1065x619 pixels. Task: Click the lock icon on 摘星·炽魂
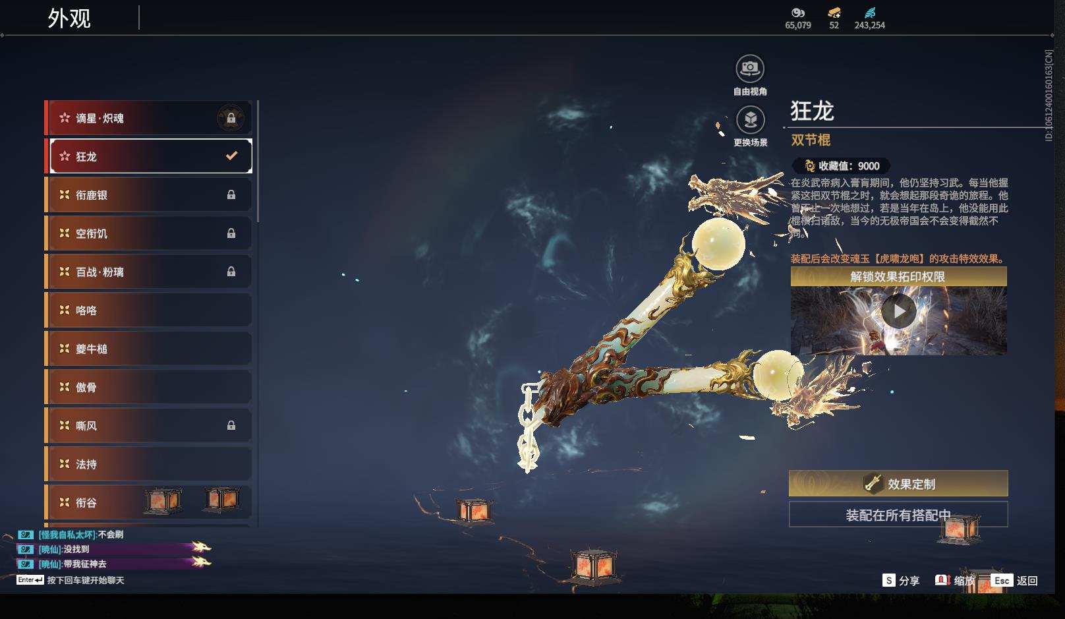point(231,118)
